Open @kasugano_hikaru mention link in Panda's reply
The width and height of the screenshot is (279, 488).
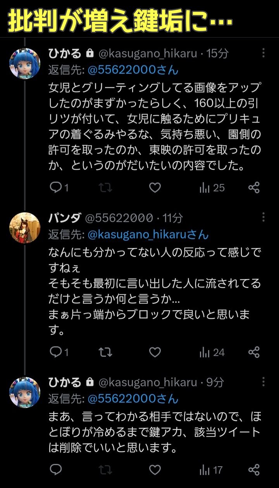click(x=148, y=234)
